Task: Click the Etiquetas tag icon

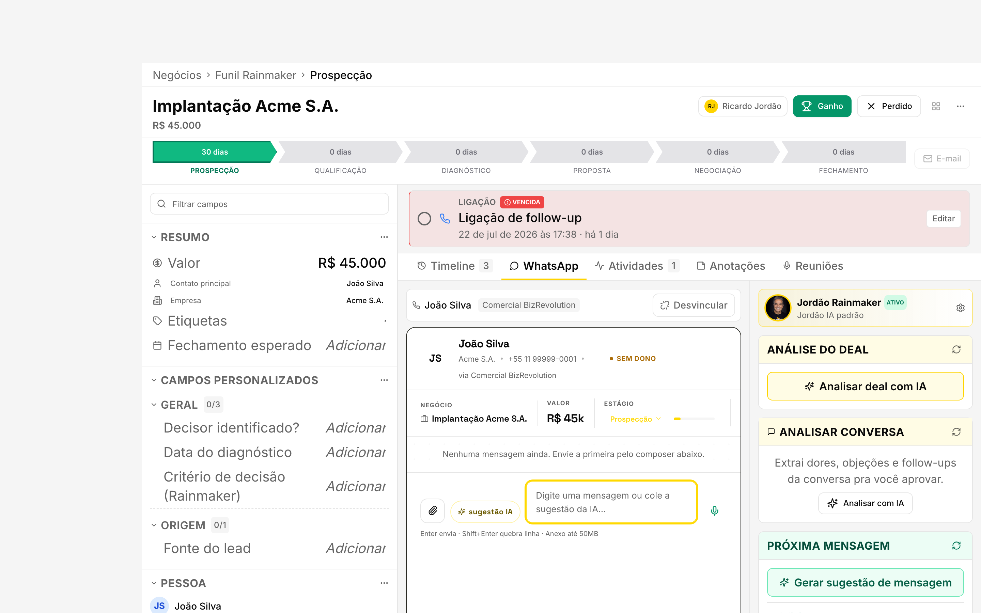Action: pyautogui.click(x=157, y=321)
